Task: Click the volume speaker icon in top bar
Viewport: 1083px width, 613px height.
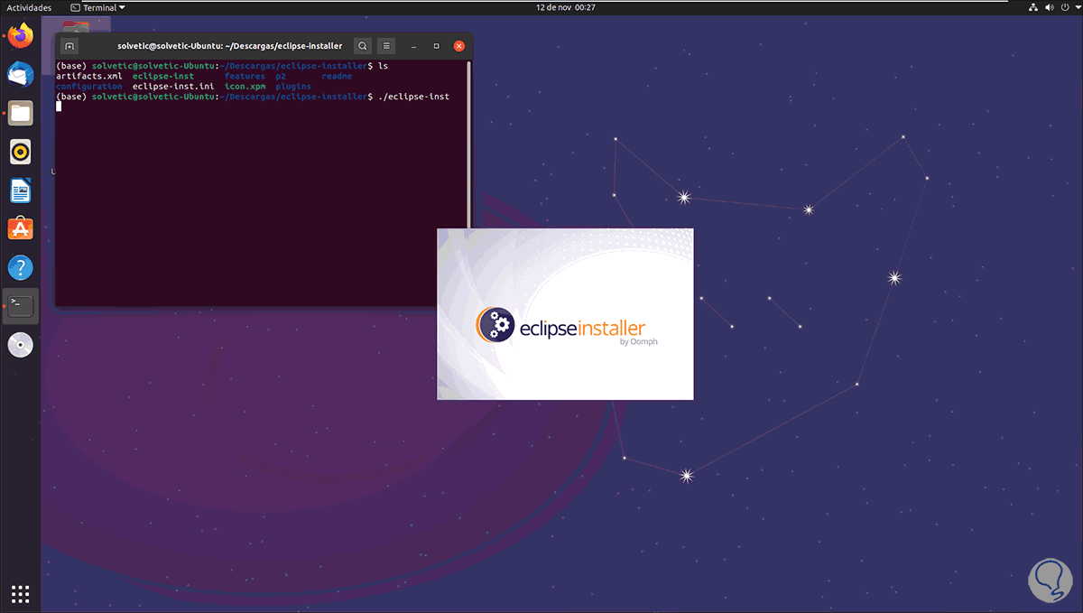Action: point(1049,7)
